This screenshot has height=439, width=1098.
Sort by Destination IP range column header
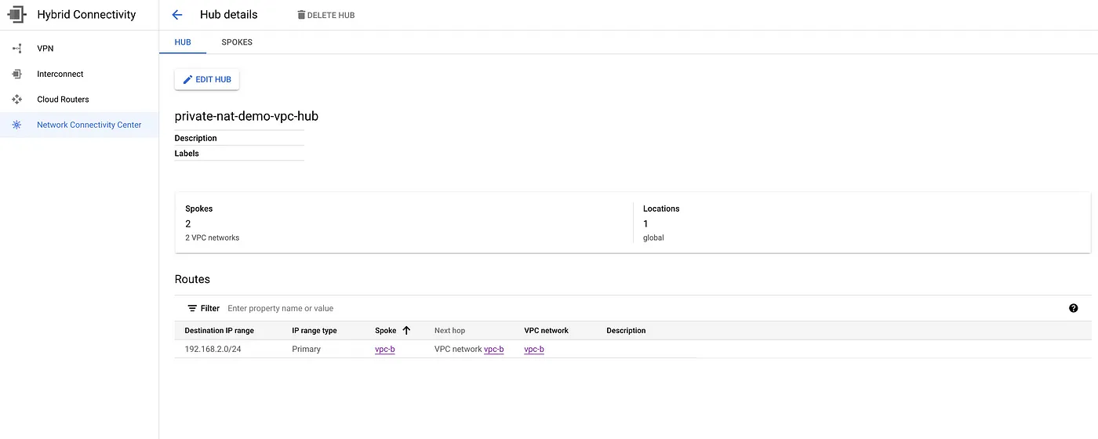(x=219, y=330)
